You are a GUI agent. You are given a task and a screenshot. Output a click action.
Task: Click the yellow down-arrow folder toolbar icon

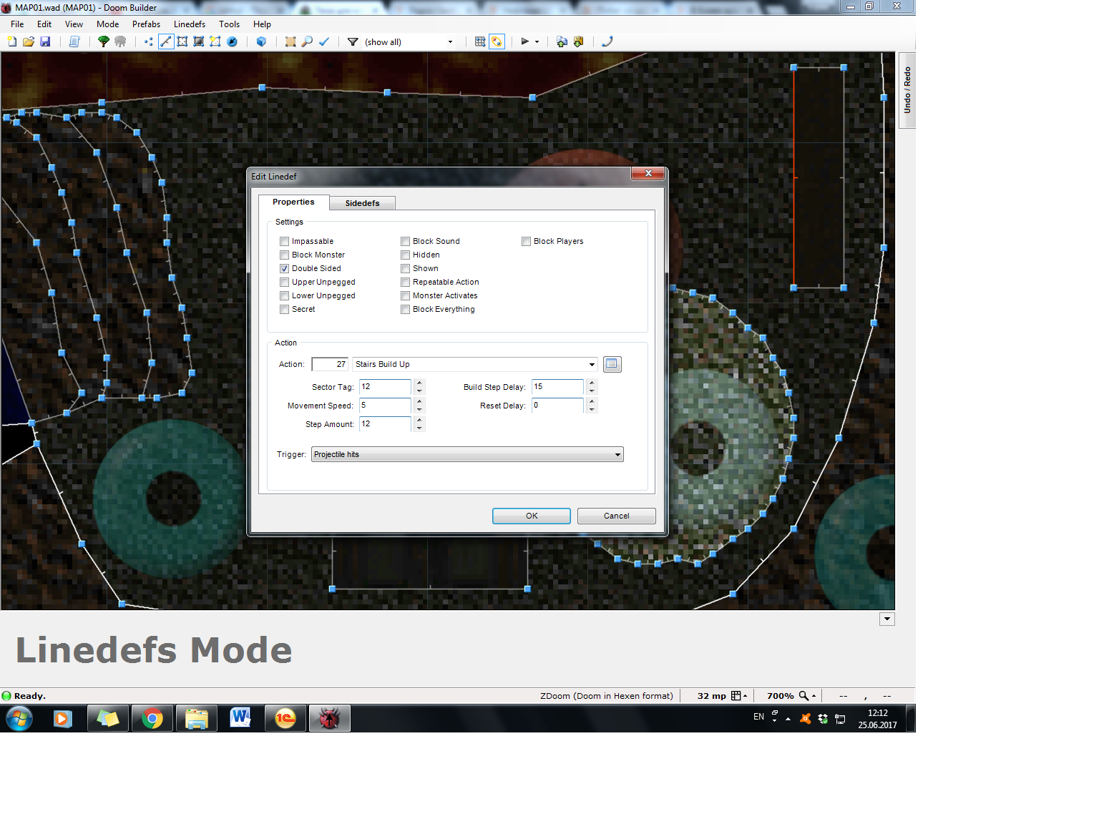(578, 41)
